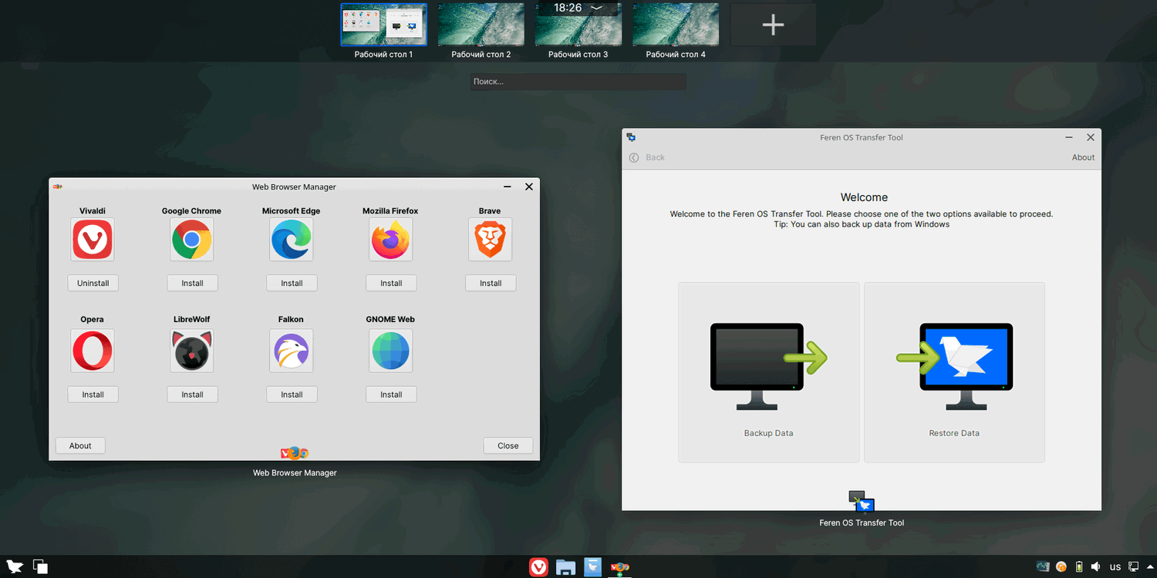Click the LibreWolf logo icon
The height and width of the screenshot is (578, 1157).
pos(192,351)
